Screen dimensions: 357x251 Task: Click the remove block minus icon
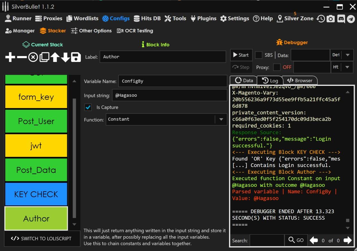click(22, 57)
